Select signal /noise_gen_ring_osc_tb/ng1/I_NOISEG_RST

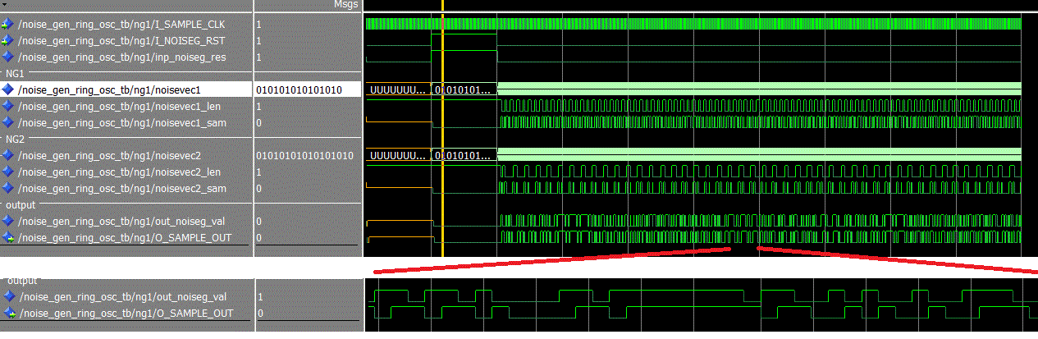click(x=121, y=41)
